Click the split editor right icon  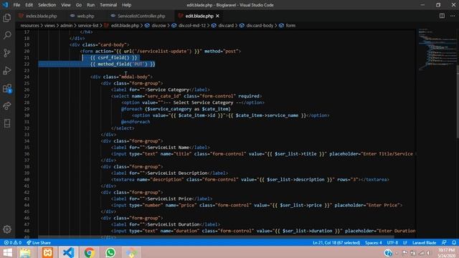point(442,16)
